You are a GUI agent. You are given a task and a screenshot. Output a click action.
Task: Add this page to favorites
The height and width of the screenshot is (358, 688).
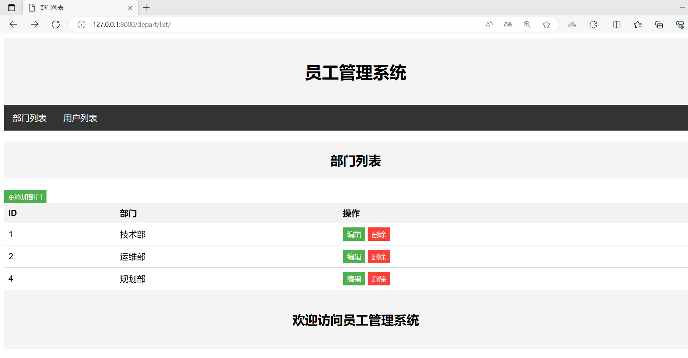546,25
